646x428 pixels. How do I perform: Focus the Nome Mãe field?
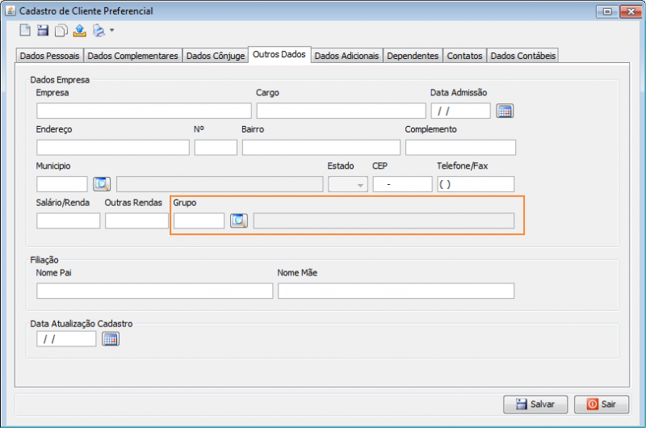pos(396,291)
